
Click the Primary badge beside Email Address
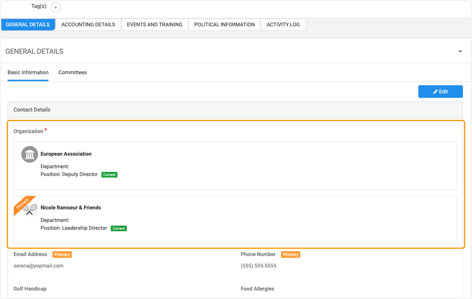pyautogui.click(x=62, y=255)
